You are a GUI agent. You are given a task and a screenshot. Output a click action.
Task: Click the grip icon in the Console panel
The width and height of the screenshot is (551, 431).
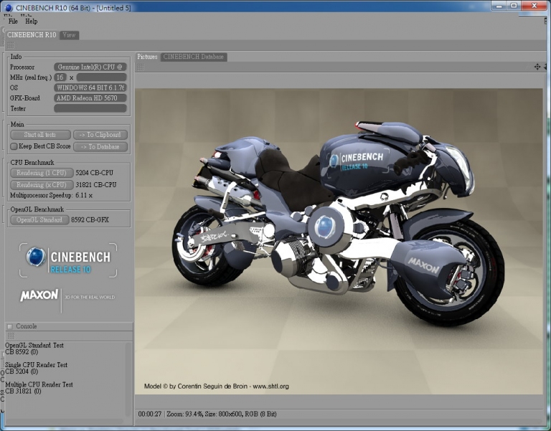11,336
